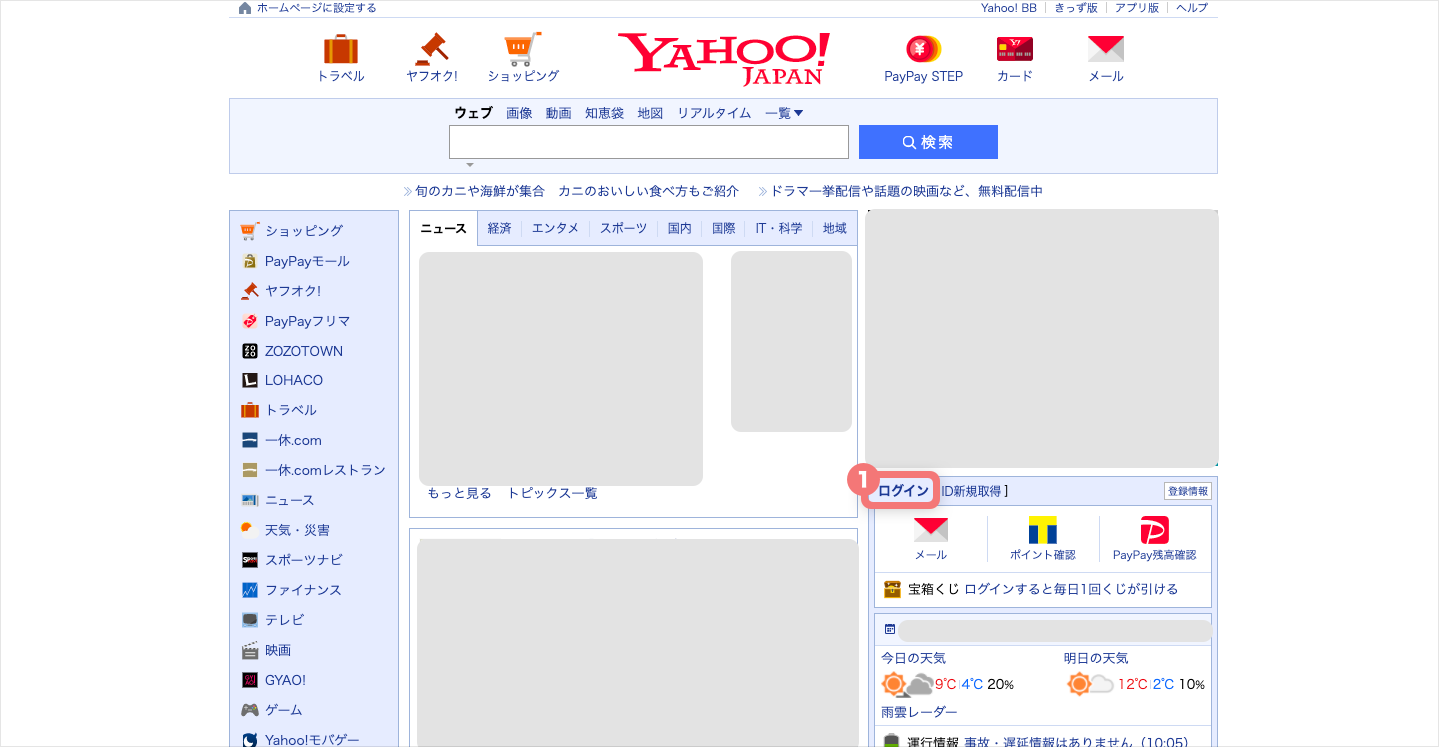Viewport: 1439px width, 747px height.
Task: Click the 映画 clapperboard icon in sidebar
Action: (250, 650)
